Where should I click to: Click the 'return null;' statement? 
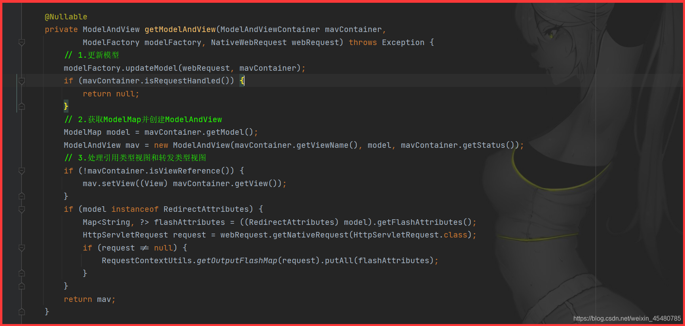click(111, 94)
